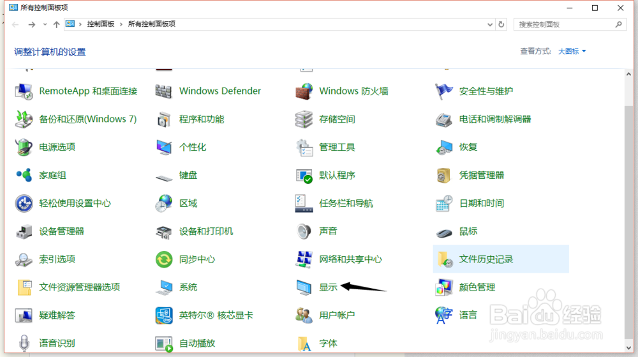The width and height of the screenshot is (638, 357).
Task: Open the 管理工具 icon
Action: coord(304,148)
